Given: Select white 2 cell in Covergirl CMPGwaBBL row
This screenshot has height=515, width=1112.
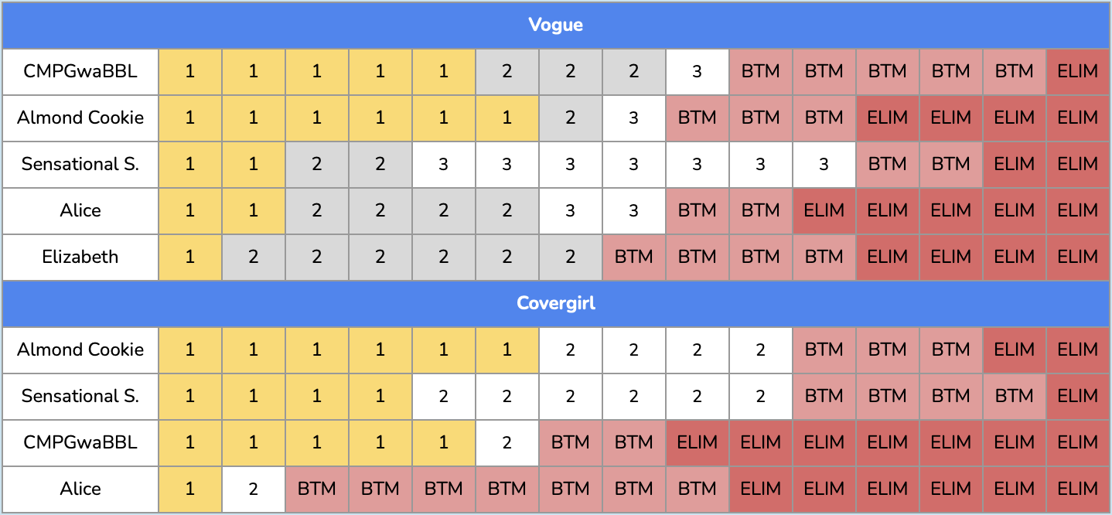Looking at the screenshot, I should pos(507,442).
